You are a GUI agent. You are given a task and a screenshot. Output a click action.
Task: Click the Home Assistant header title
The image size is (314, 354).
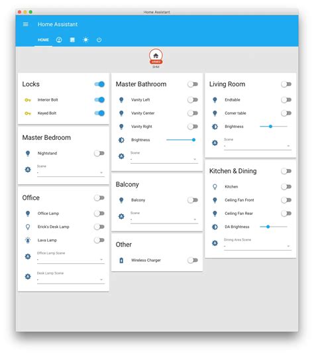(58, 25)
